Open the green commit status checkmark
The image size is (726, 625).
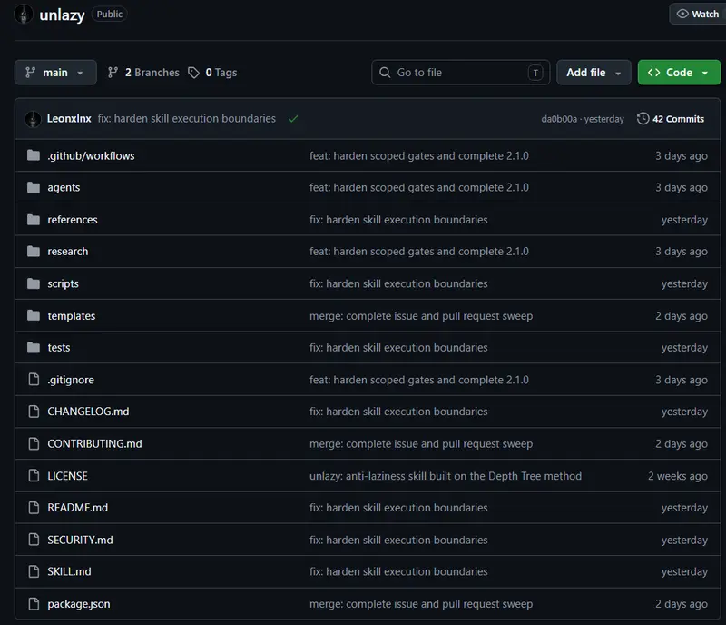pos(292,119)
